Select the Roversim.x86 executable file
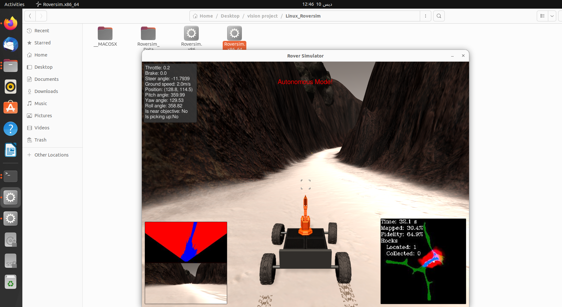 (x=191, y=38)
